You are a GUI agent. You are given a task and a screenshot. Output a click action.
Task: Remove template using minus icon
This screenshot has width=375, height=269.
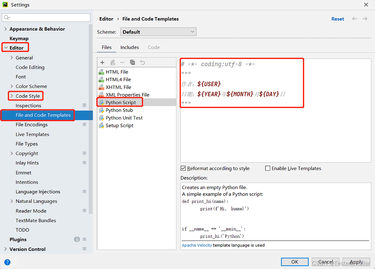pyautogui.click(x=122, y=62)
